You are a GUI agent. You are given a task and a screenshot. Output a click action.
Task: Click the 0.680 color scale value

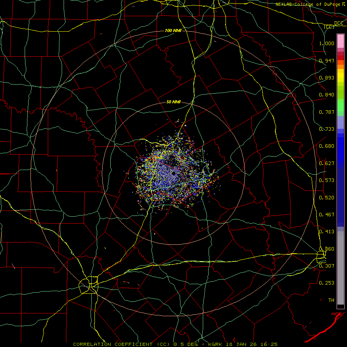click(x=327, y=146)
